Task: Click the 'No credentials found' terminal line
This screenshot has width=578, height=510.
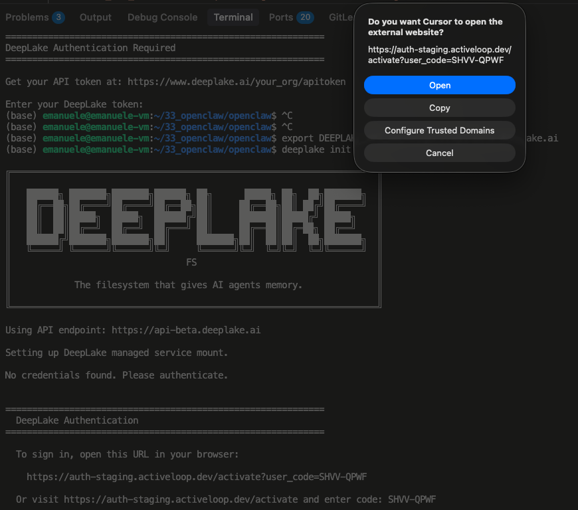Action: tap(116, 375)
